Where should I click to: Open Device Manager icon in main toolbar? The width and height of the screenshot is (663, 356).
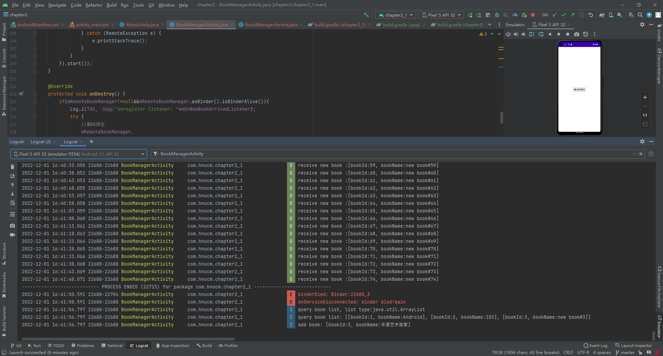click(611, 15)
